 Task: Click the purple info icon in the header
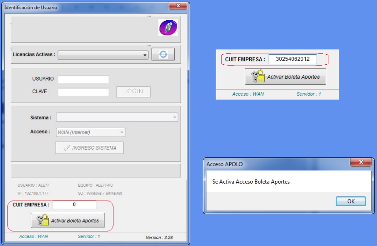[x=168, y=27]
